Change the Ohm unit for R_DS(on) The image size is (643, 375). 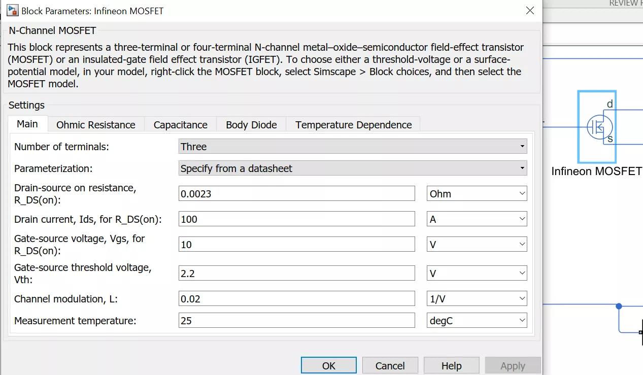[477, 193]
